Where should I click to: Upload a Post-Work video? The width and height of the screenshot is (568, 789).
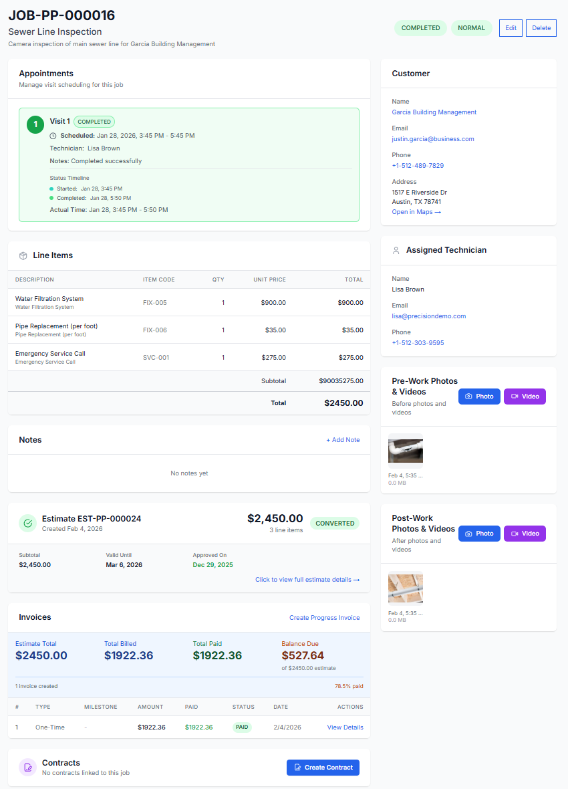525,534
